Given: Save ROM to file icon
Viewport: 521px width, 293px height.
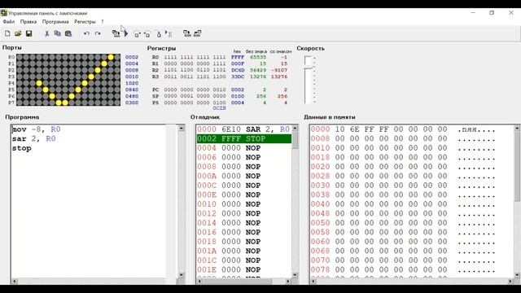Looking at the screenshot, I should tap(197, 33).
